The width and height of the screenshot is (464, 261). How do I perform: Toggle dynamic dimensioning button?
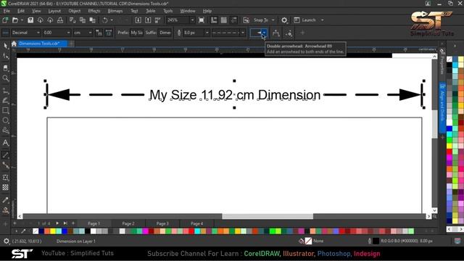(109, 33)
